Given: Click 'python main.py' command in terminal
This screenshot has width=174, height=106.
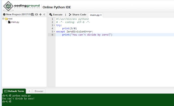Looking at the screenshot, I should [21, 96].
